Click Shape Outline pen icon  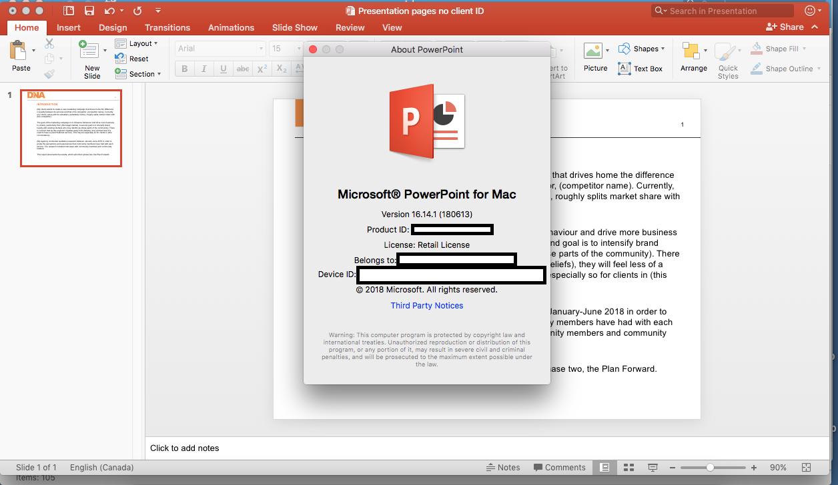coord(756,69)
